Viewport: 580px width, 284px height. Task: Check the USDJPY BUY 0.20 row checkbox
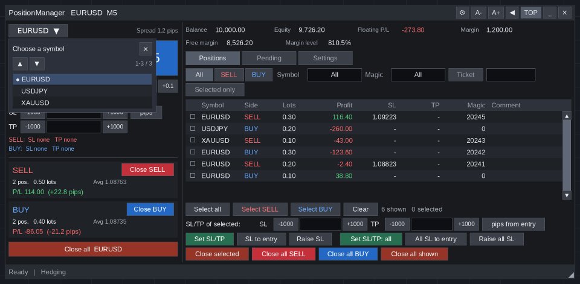pyautogui.click(x=193, y=128)
